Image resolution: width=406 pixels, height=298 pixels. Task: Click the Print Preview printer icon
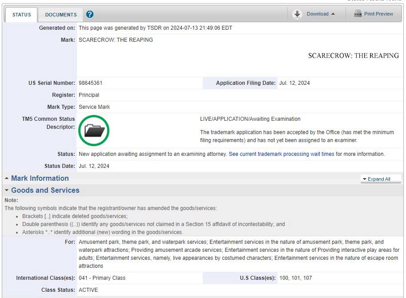pos(358,13)
